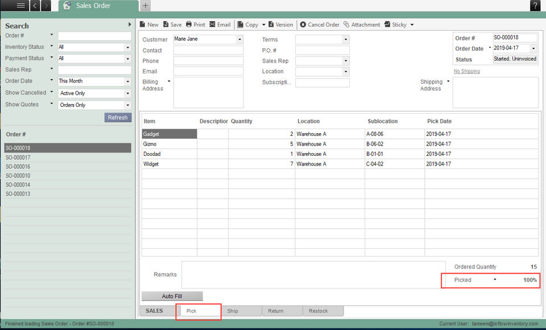
Task: Switch to the Return tab
Action: tap(276, 311)
